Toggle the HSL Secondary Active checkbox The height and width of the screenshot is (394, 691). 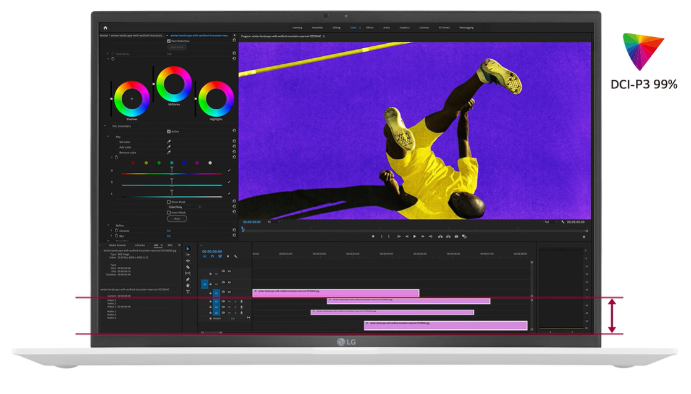click(169, 131)
